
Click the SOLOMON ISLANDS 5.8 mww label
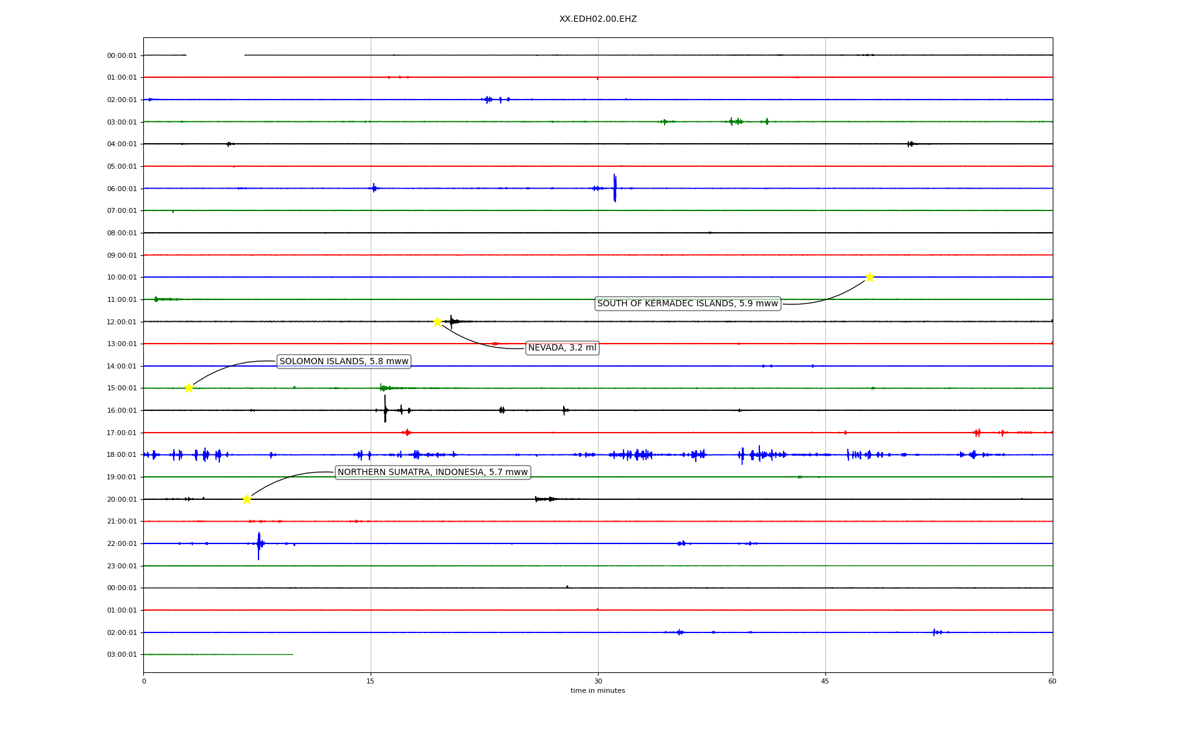[x=344, y=362]
